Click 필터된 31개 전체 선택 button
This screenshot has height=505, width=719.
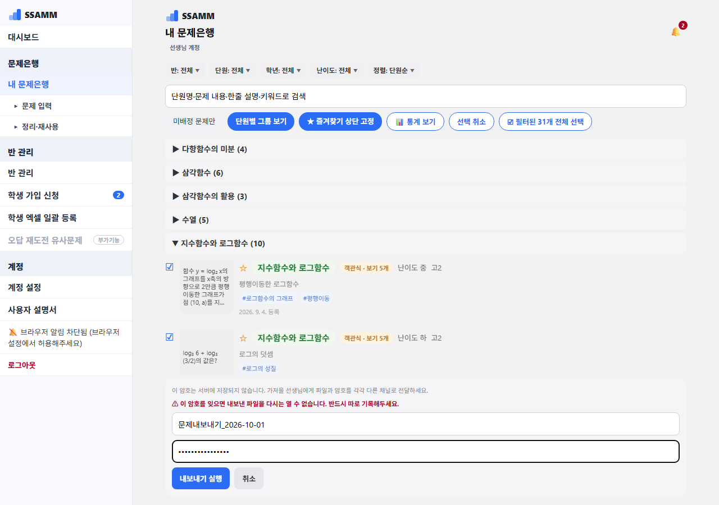click(545, 122)
